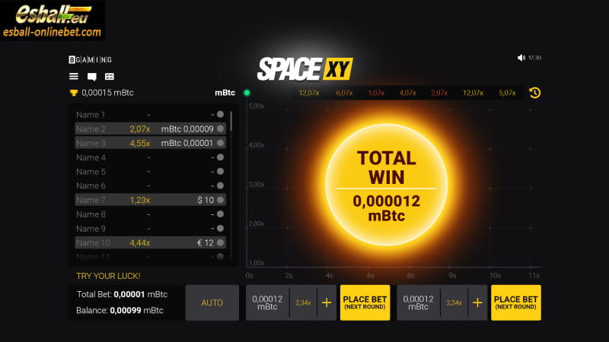Toggle the circle on Name 8 row

(220, 214)
